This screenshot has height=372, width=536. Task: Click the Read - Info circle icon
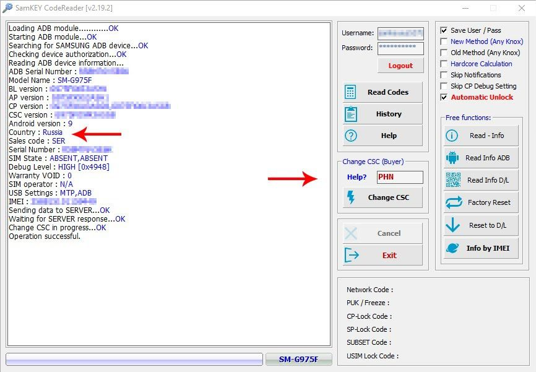click(452, 136)
